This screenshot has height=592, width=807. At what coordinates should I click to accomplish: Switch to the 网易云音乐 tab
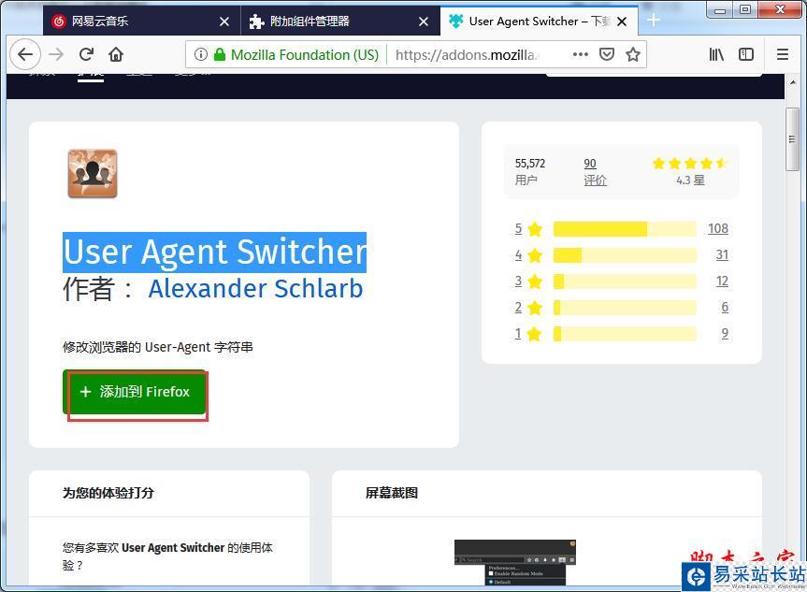pyautogui.click(x=141, y=22)
